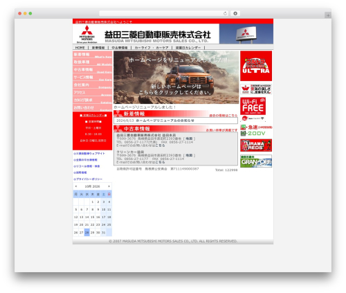
Task: Open the 全国の中古車情報 link
Action: coord(85,160)
